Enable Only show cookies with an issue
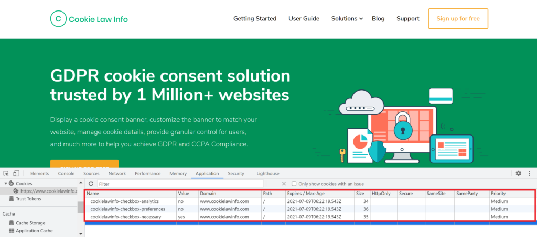This screenshot has width=537, height=237. click(x=294, y=184)
